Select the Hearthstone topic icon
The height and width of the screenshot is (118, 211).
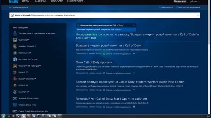[15, 53]
